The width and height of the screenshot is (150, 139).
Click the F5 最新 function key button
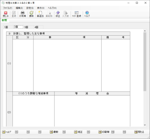pos(54,132)
